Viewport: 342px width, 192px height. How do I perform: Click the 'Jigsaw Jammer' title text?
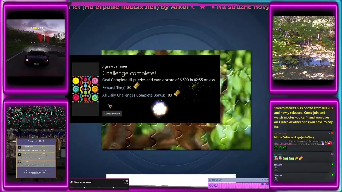[x=115, y=66]
